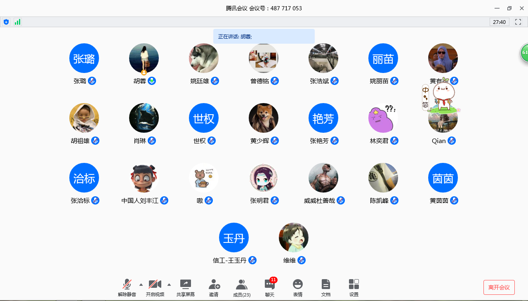Click muted mic icon beside 威威杜善哉
528x301 pixels.
coord(341,200)
